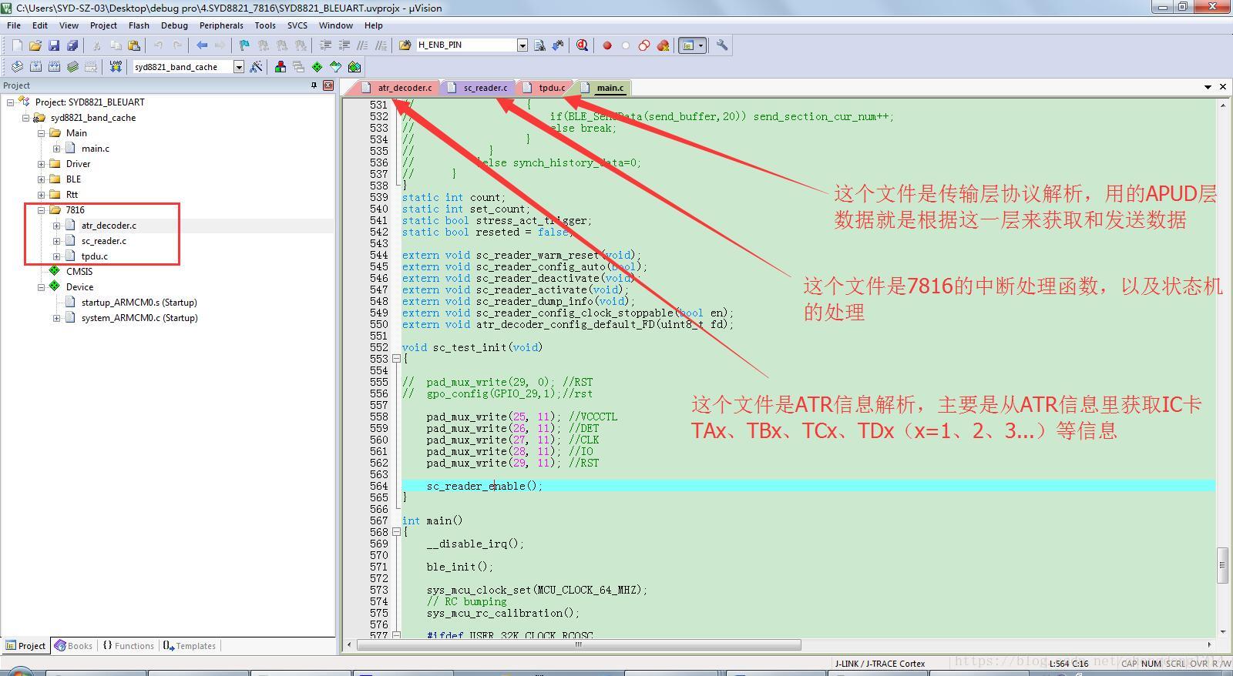Save all files icon

click(x=72, y=45)
